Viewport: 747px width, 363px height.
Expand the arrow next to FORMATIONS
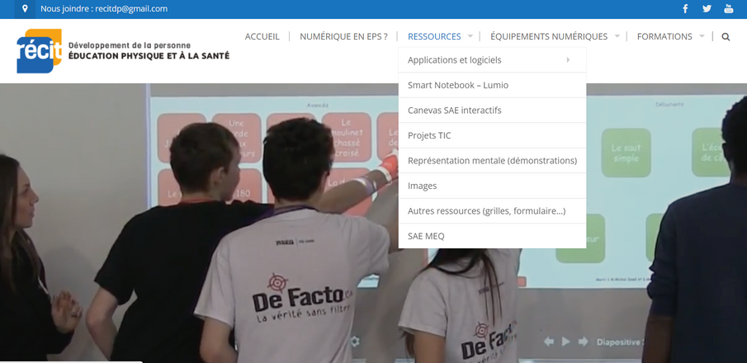702,36
